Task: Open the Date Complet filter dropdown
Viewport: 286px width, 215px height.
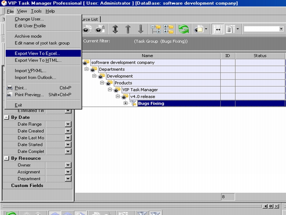Action: coord(68,152)
